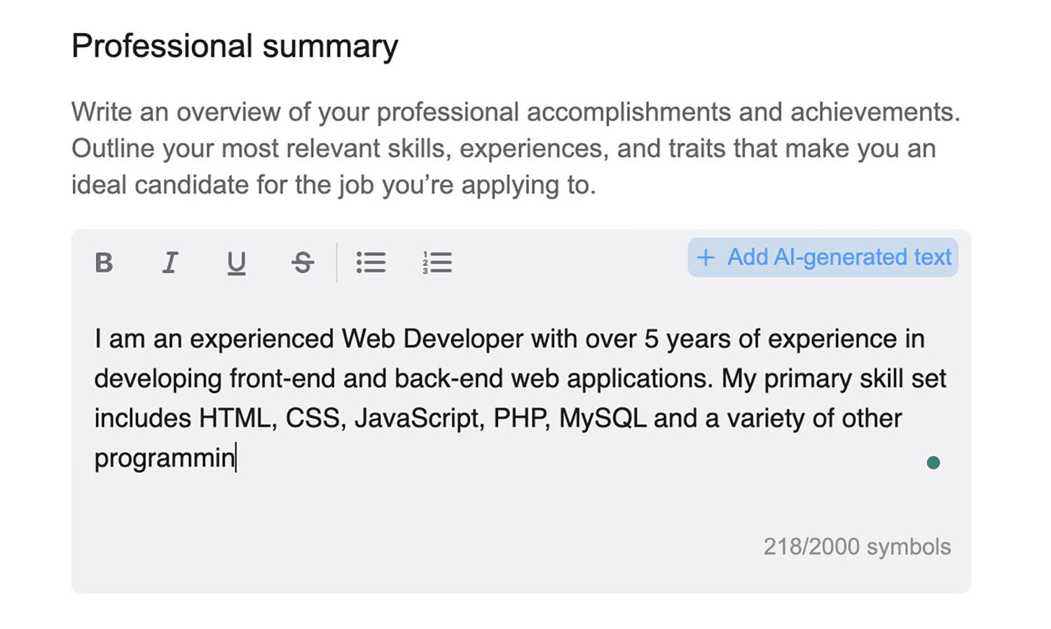Click the Professional summary heading
This screenshot has height=629, width=1051.
tap(235, 46)
